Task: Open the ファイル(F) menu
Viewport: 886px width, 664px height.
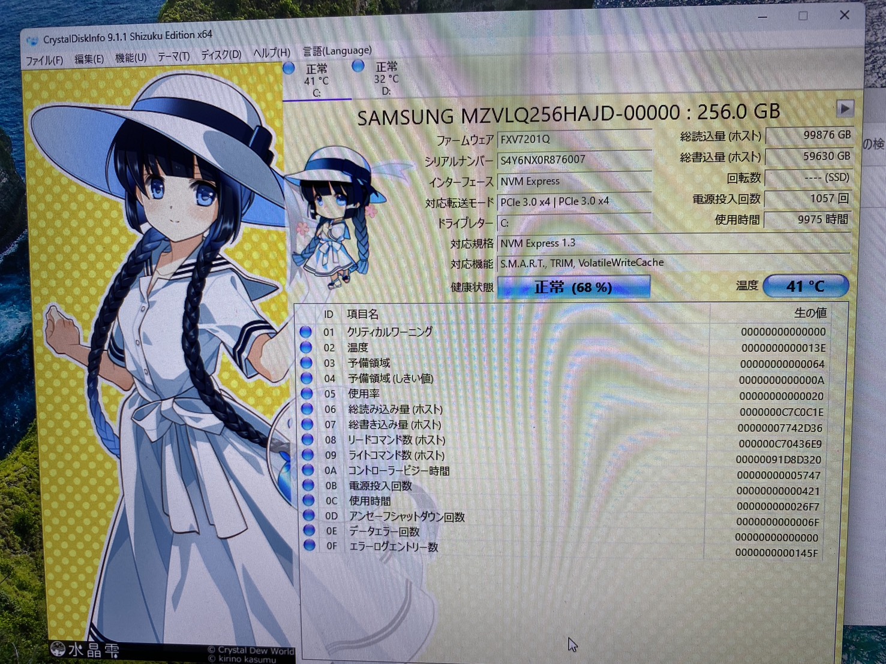Action: [x=44, y=61]
